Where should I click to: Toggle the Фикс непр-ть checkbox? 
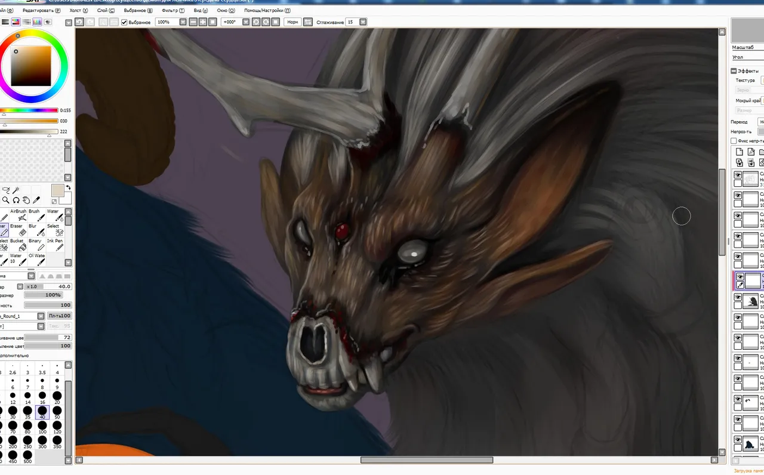click(734, 141)
